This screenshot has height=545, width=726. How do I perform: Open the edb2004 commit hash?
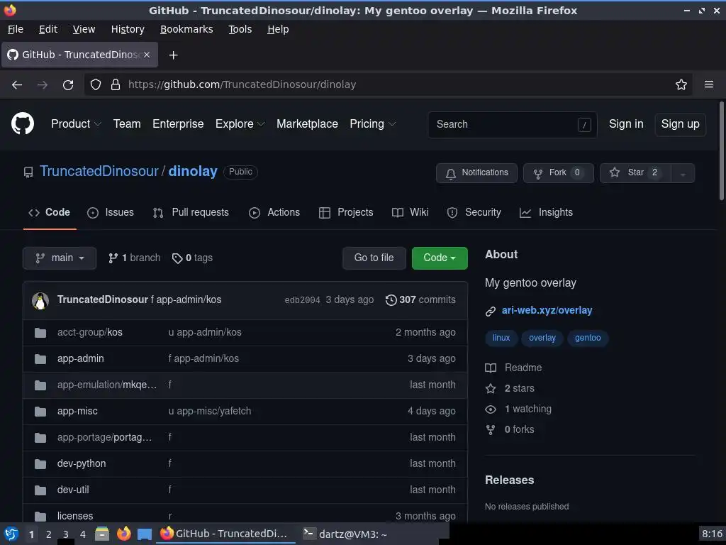(x=302, y=300)
